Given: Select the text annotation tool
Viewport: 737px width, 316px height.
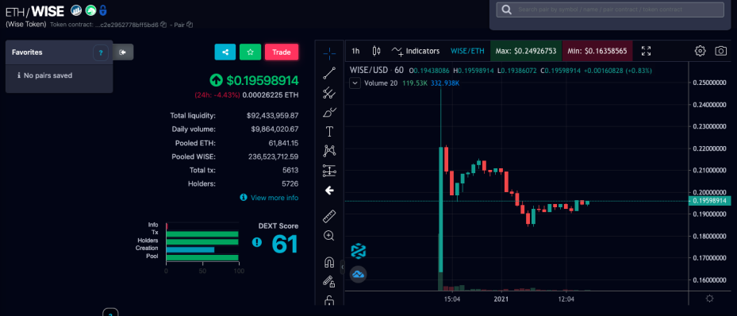Looking at the screenshot, I should (329, 131).
